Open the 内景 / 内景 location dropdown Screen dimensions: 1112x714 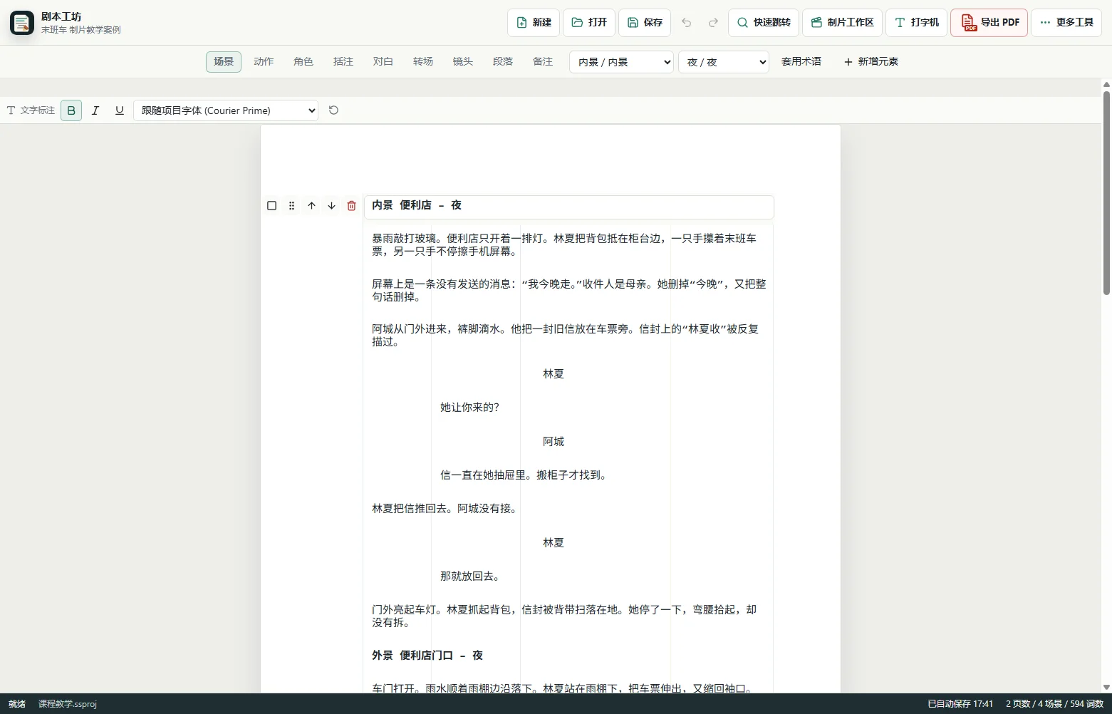pyautogui.click(x=622, y=62)
